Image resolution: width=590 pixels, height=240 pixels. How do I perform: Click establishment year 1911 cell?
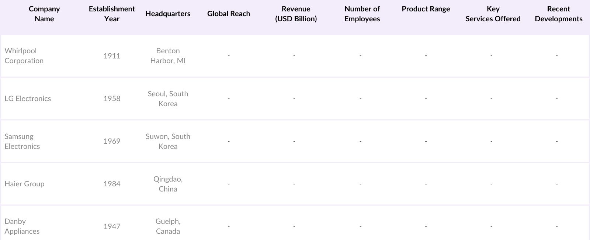(x=112, y=56)
